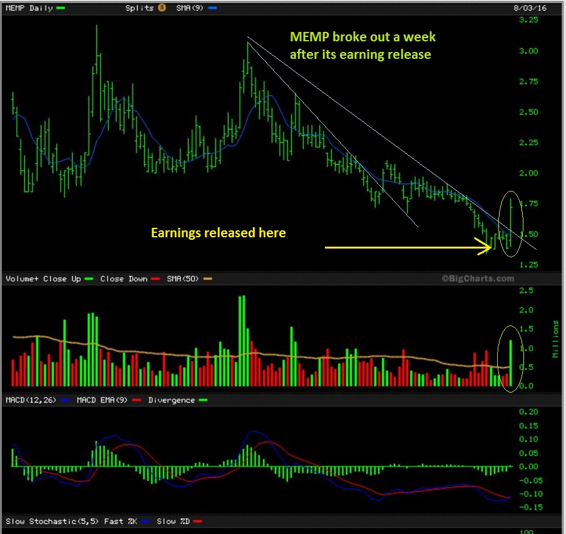Click the 3.25 price axis label
Image resolution: width=566 pixels, height=534 pixels.
pos(530,20)
